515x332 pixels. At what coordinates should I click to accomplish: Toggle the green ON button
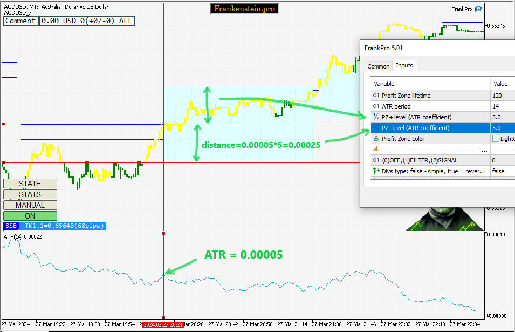pyautogui.click(x=30, y=216)
